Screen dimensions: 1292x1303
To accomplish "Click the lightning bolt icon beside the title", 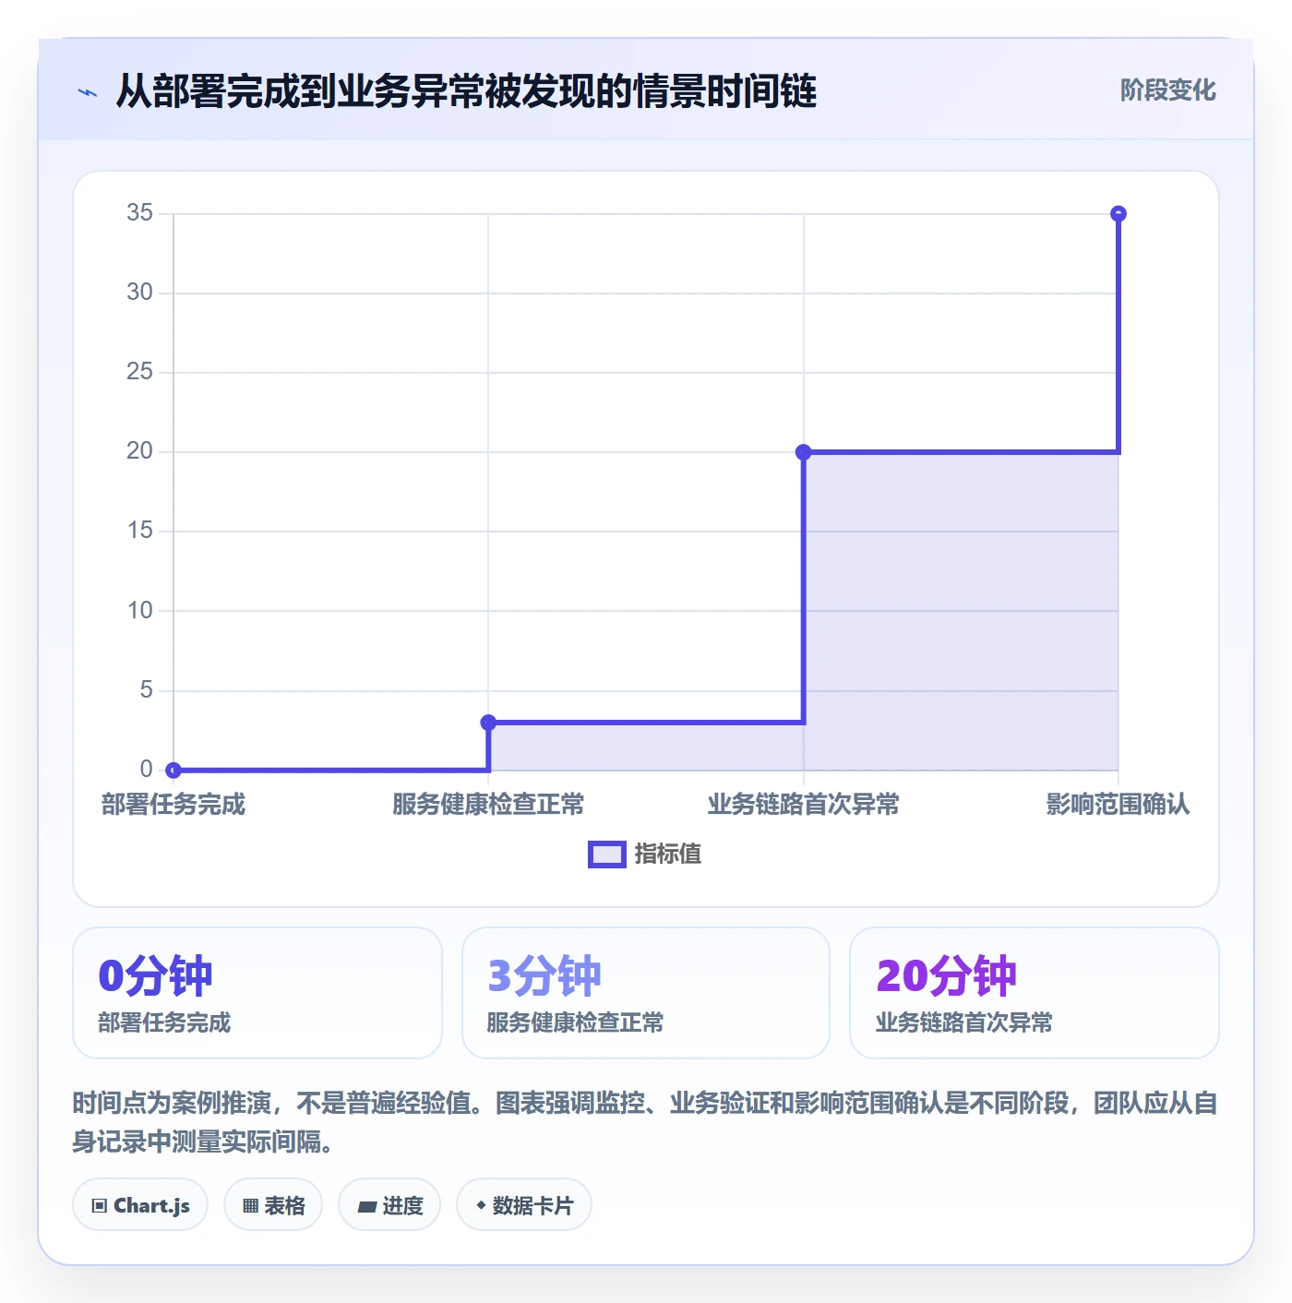I will [88, 92].
